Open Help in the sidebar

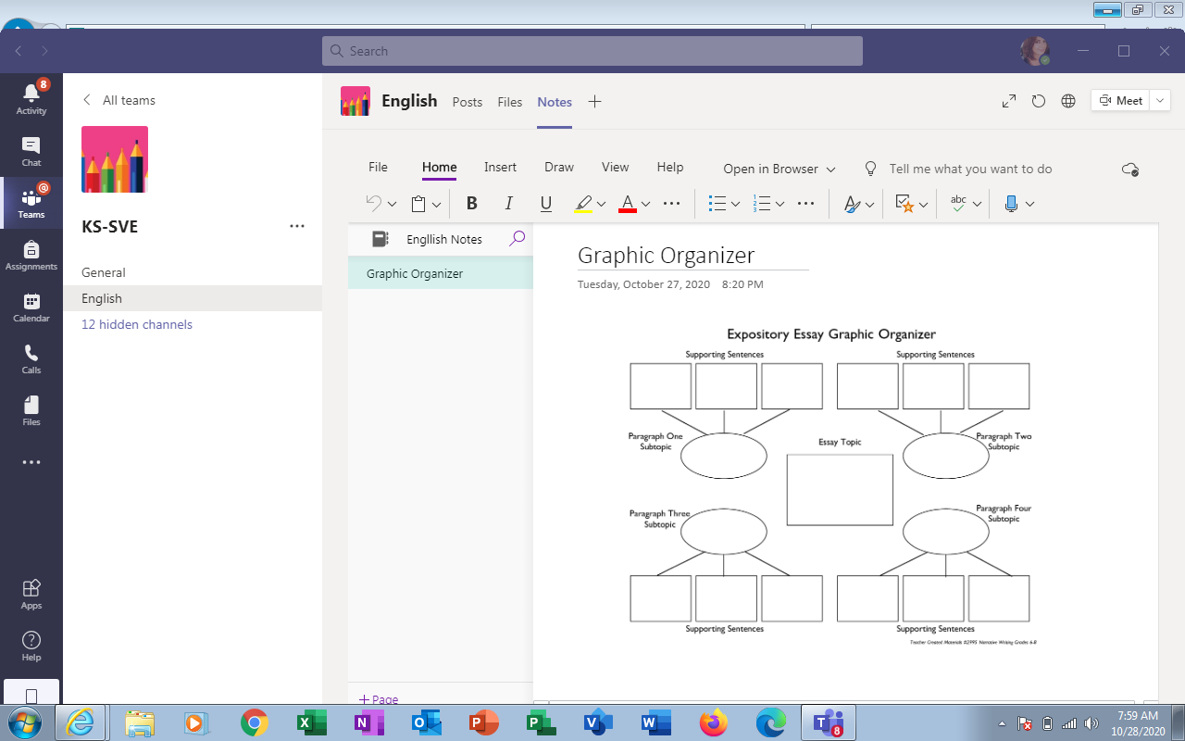pyautogui.click(x=31, y=646)
